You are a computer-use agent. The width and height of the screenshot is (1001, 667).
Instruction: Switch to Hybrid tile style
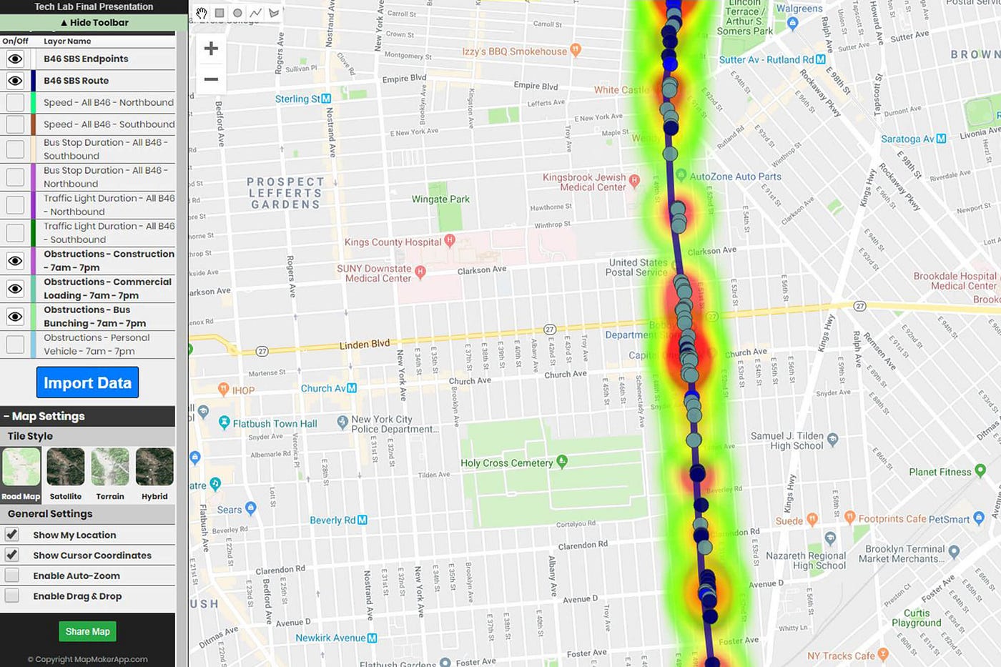(x=154, y=474)
